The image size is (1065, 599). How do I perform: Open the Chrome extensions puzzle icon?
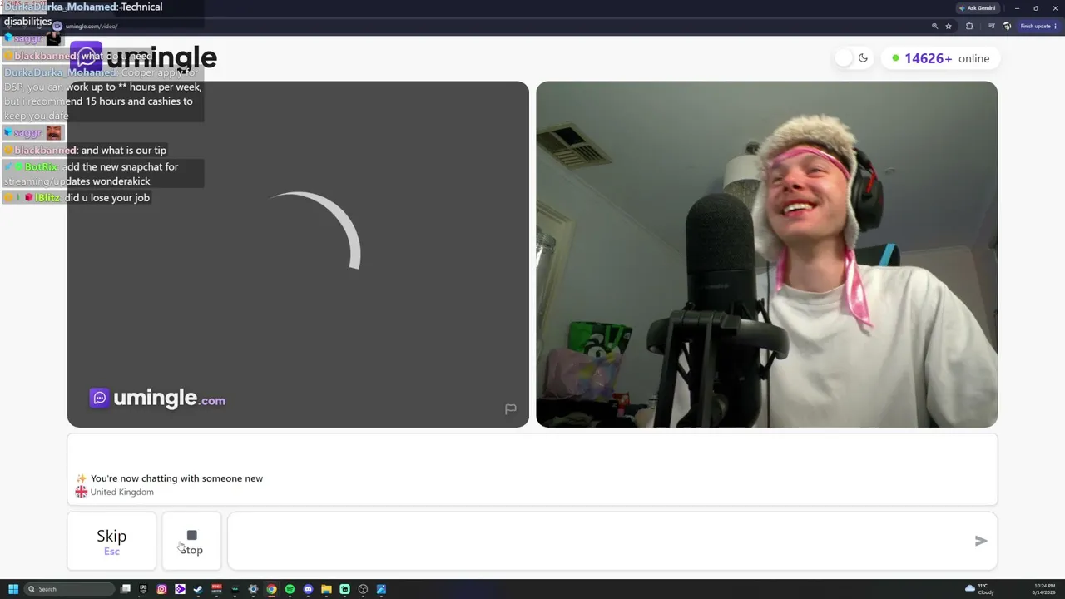(x=969, y=26)
